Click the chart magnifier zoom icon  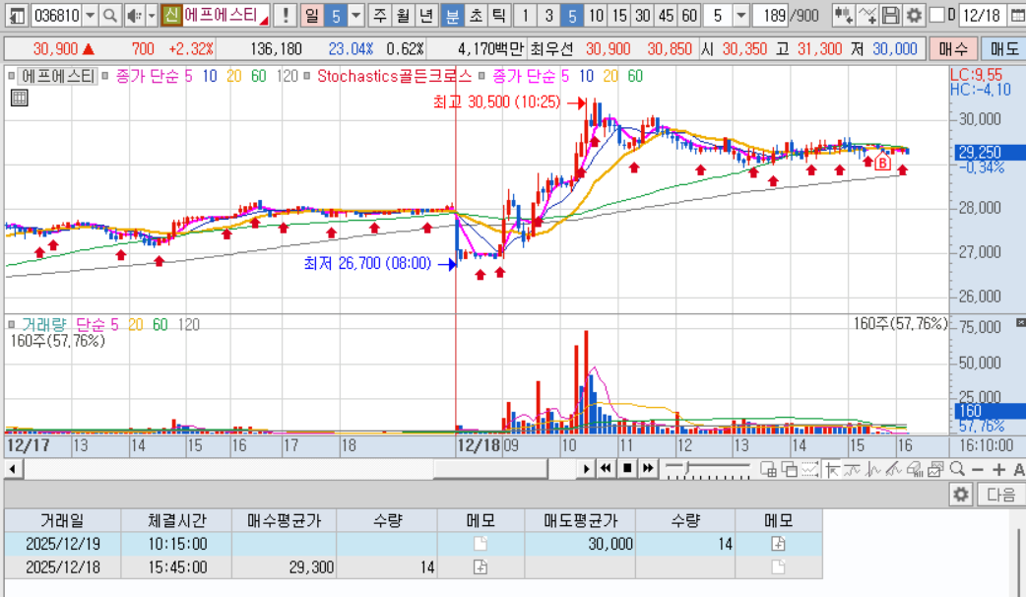[x=957, y=469]
